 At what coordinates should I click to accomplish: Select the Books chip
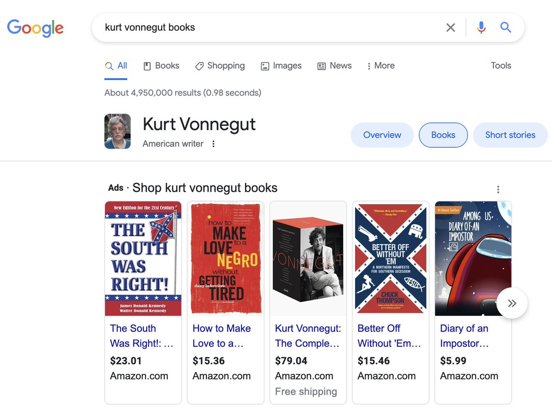coord(443,135)
